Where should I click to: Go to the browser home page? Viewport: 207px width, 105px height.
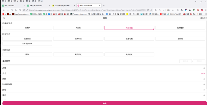(x=16, y=10)
